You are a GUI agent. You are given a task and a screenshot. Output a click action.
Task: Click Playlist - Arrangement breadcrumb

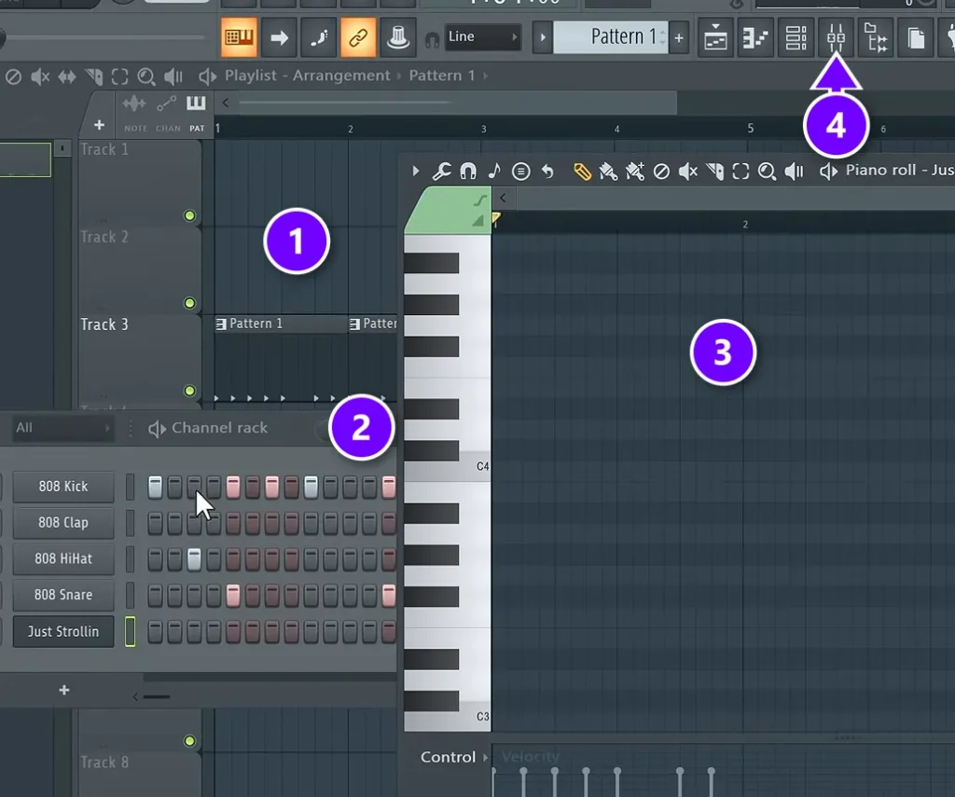point(308,76)
